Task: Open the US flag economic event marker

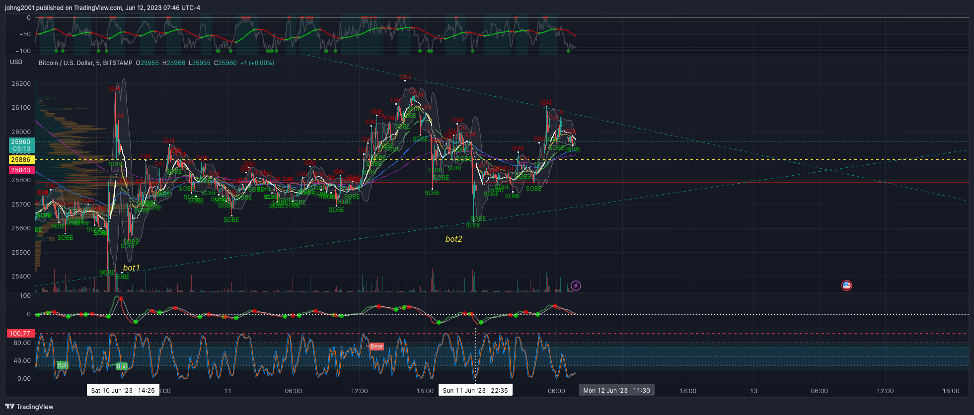Action: pos(847,285)
